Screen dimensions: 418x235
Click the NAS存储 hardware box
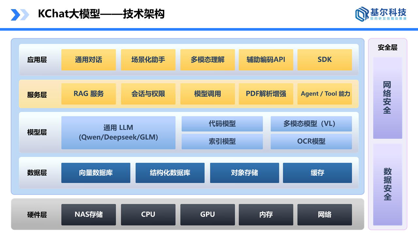click(88, 214)
